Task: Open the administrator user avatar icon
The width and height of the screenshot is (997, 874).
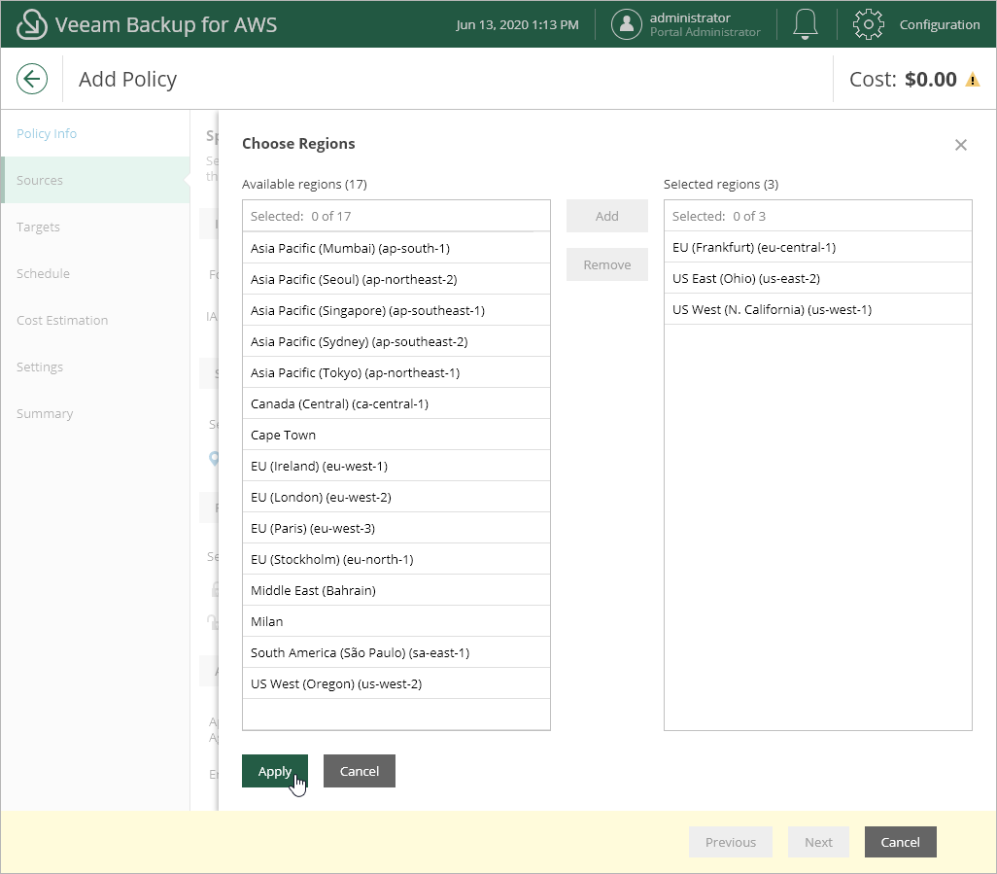Action: click(x=627, y=24)
